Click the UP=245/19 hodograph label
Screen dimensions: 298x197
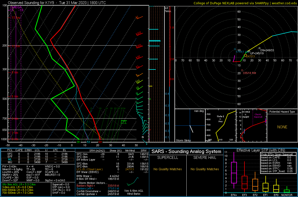pyautogui.click(x=257, y=53)
